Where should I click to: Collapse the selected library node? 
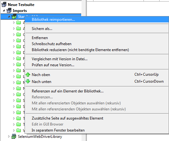click(x=9, y=17)
